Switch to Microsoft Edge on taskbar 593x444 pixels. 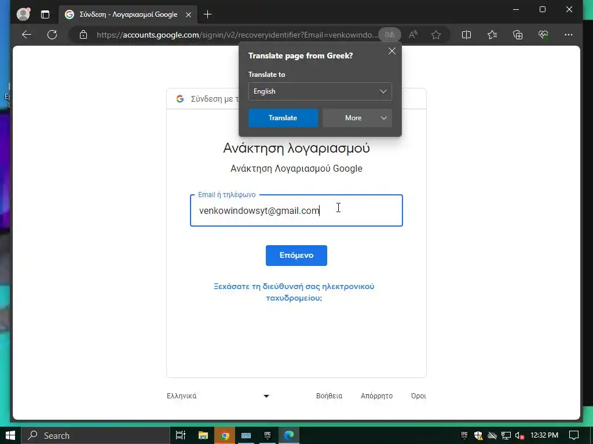click(289, 435)
